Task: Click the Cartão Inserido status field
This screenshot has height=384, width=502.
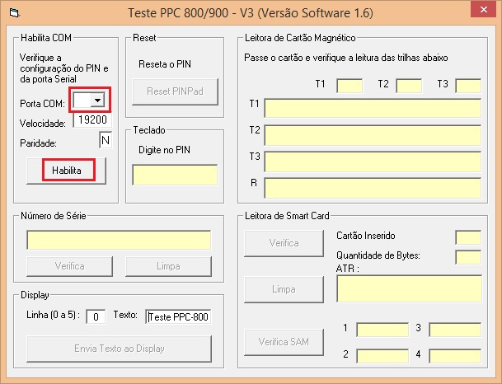Action: coord(468,237)
